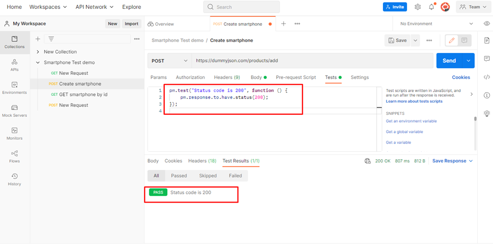Open the response Headers (18) tab
The image size is (493, 244).
click(202, 161)
